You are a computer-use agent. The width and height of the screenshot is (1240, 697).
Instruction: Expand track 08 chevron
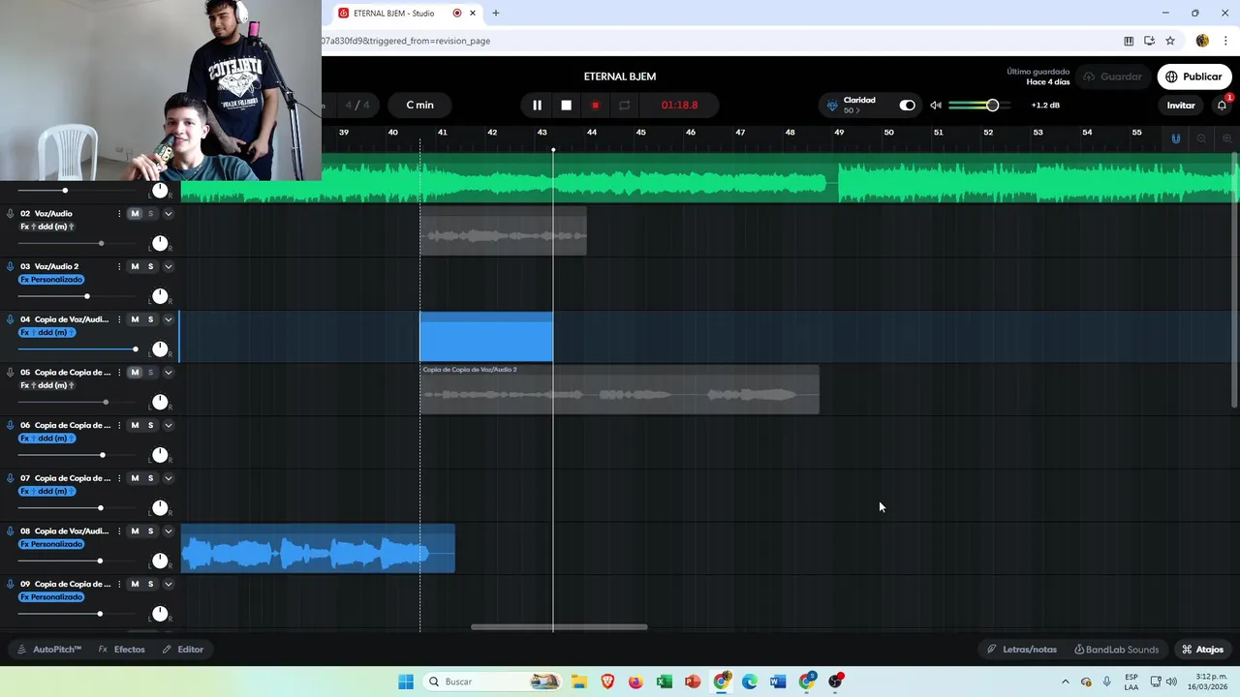(168, 530)
